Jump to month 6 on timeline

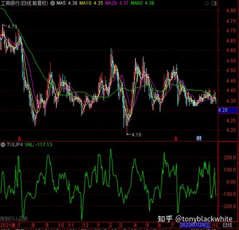point(160,225)
